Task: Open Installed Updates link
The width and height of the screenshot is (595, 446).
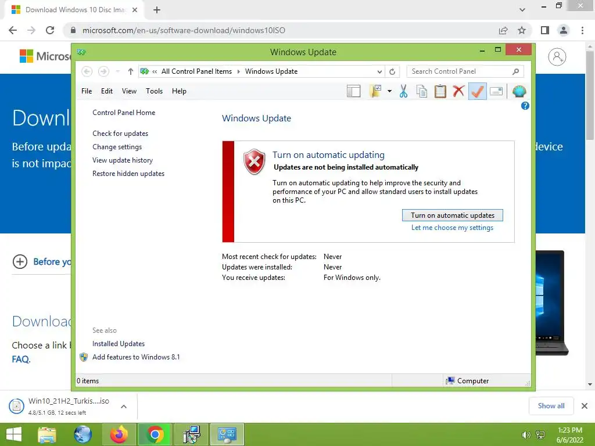Action: coord(119,344)
